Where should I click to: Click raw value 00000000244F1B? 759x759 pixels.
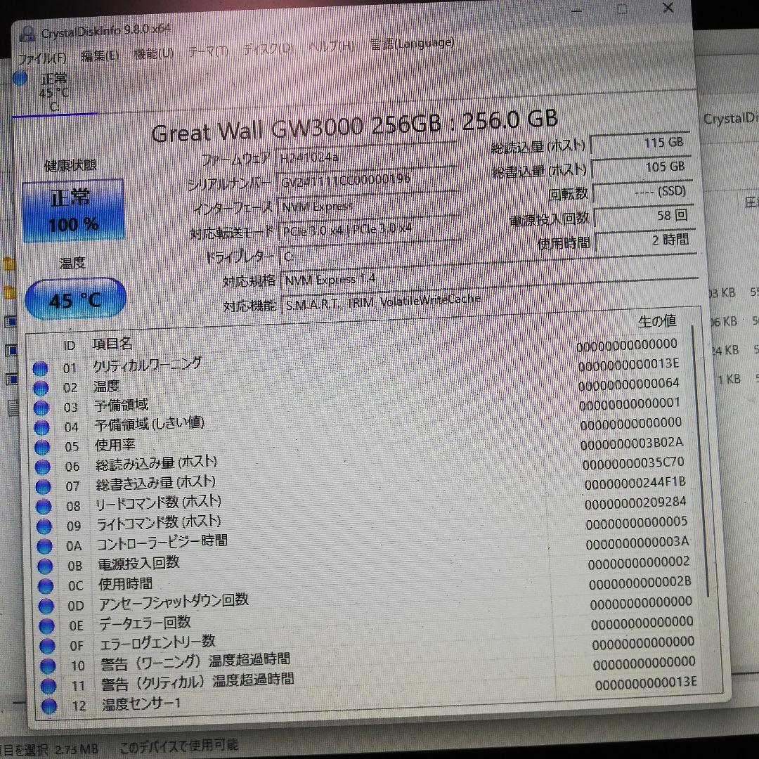635,483
